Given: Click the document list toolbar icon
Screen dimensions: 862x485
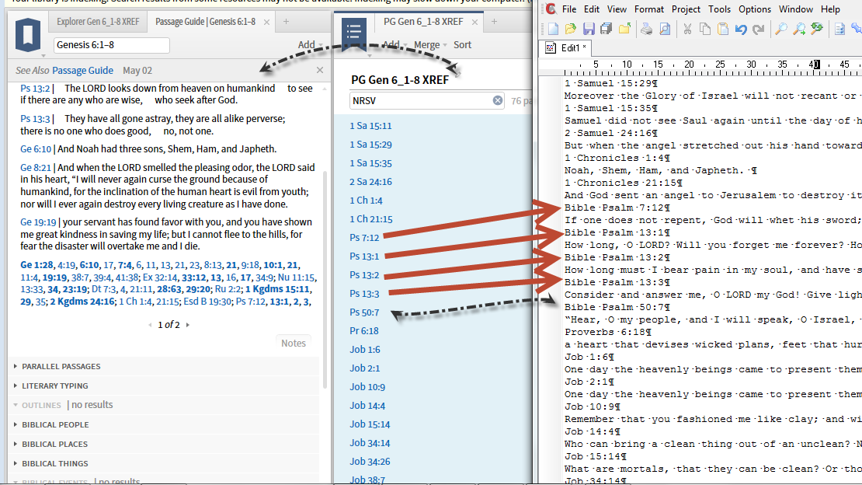Looking at the screenshot, I should click(x=839, y=29).
